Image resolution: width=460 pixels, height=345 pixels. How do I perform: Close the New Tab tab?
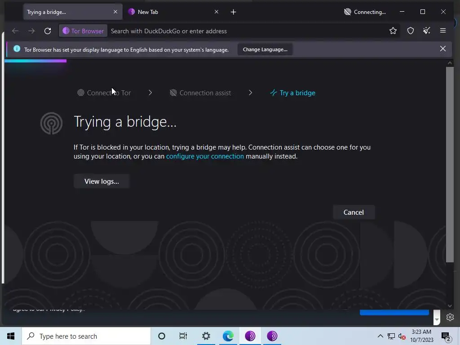(217, 12)
